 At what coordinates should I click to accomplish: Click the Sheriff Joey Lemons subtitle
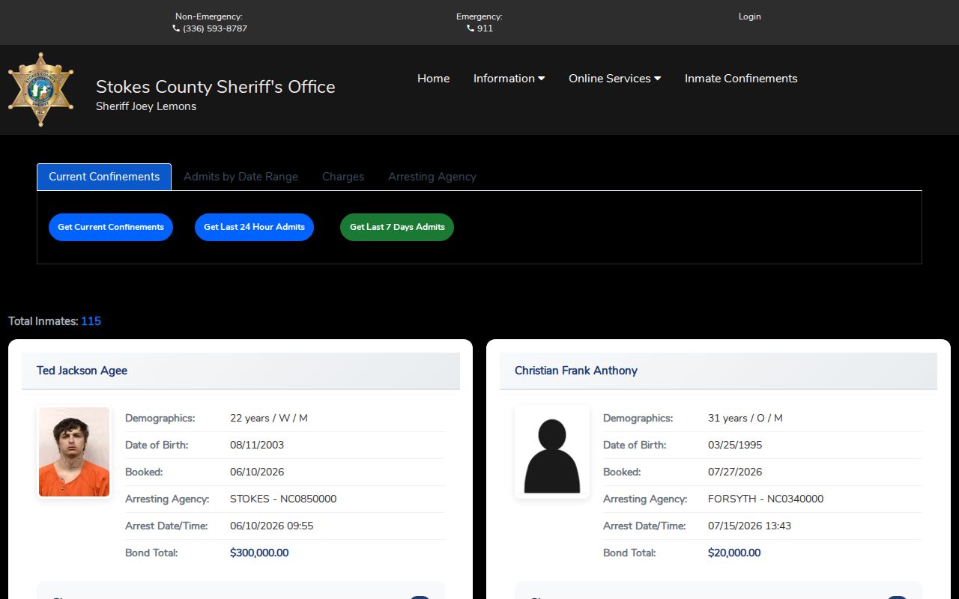coord(146,106)
